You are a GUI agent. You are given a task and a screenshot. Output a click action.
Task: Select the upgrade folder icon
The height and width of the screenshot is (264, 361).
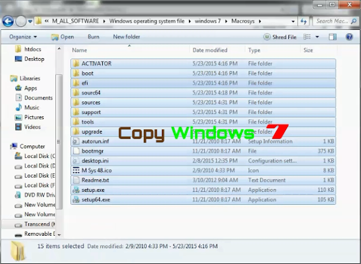76,131
